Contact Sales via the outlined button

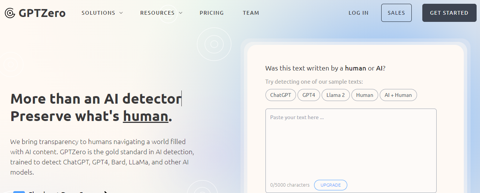pos(396,13)
